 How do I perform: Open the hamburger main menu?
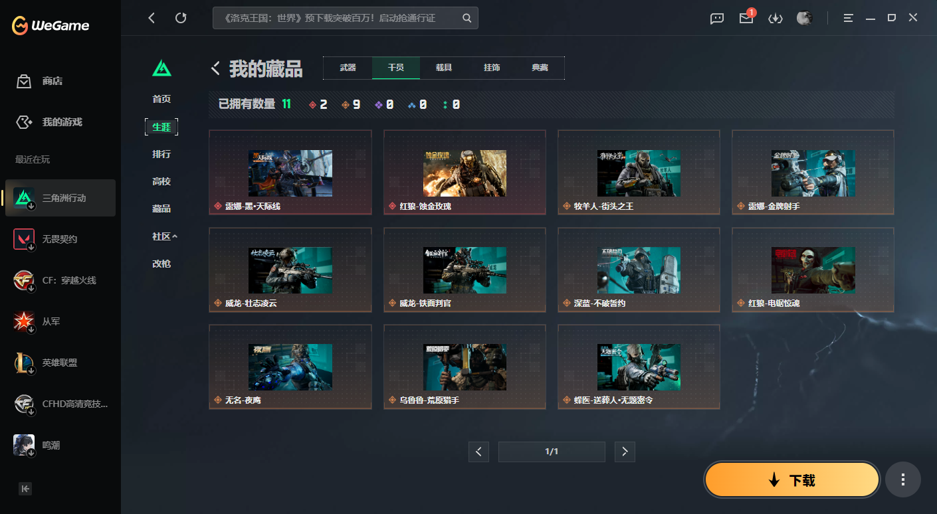click(848, 19)
